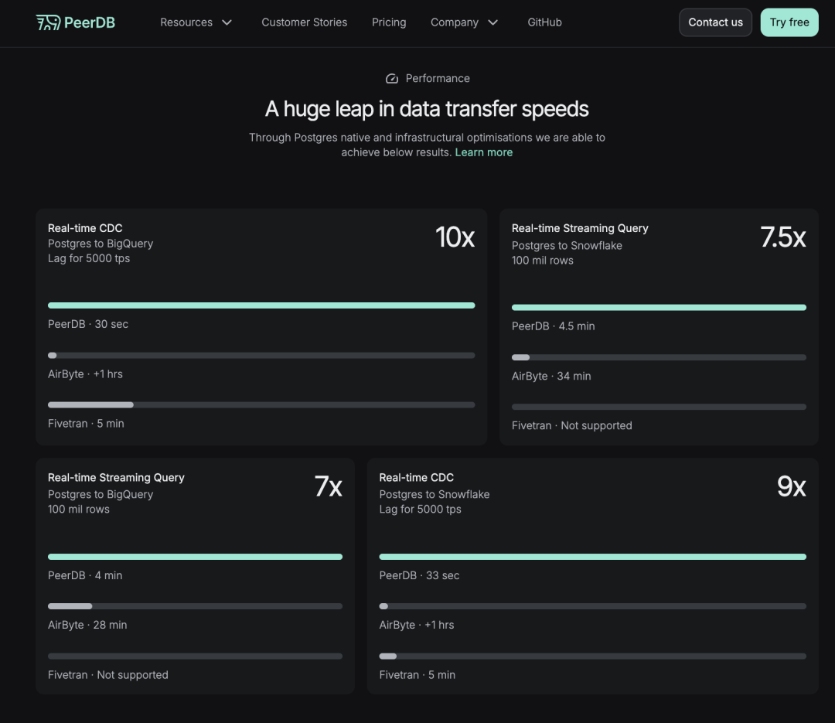The height and width of the screenshot is (723, 835).
Task: Open the GitHub link in navigation
Action: click(544, 22)
